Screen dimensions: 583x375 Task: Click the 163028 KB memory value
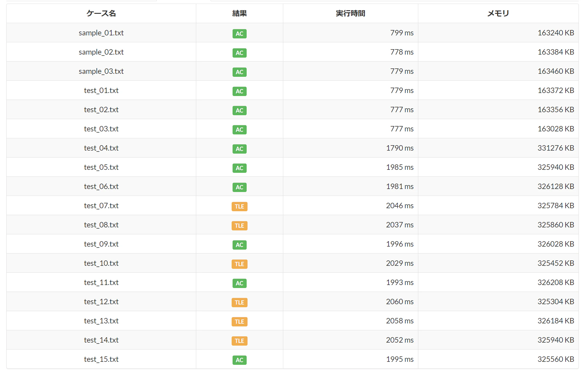point(556,129)
